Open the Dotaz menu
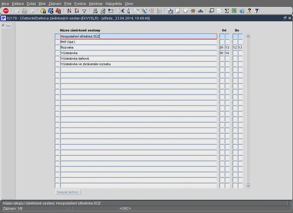This screenshot has width=293, height=213. pos(31,4)
